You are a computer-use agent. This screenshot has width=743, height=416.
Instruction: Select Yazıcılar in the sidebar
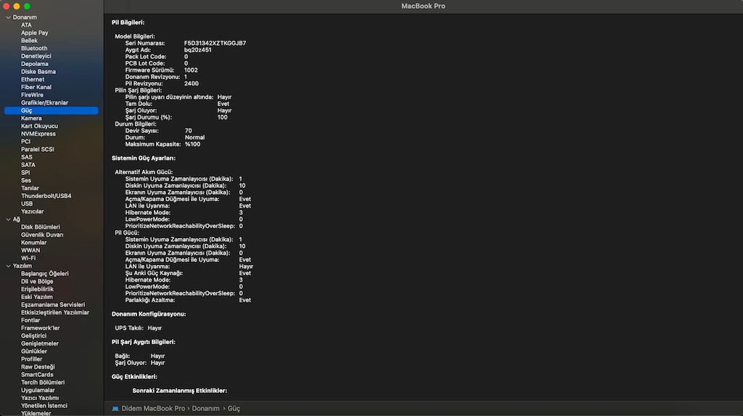(x=32, y=211)
